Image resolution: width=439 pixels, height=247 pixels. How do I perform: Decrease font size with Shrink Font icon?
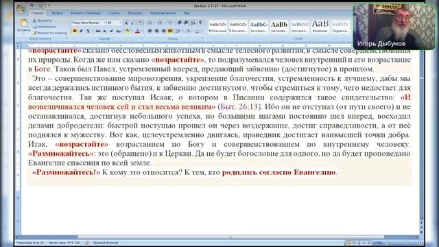pyautogui.click(x=132, y=23)
